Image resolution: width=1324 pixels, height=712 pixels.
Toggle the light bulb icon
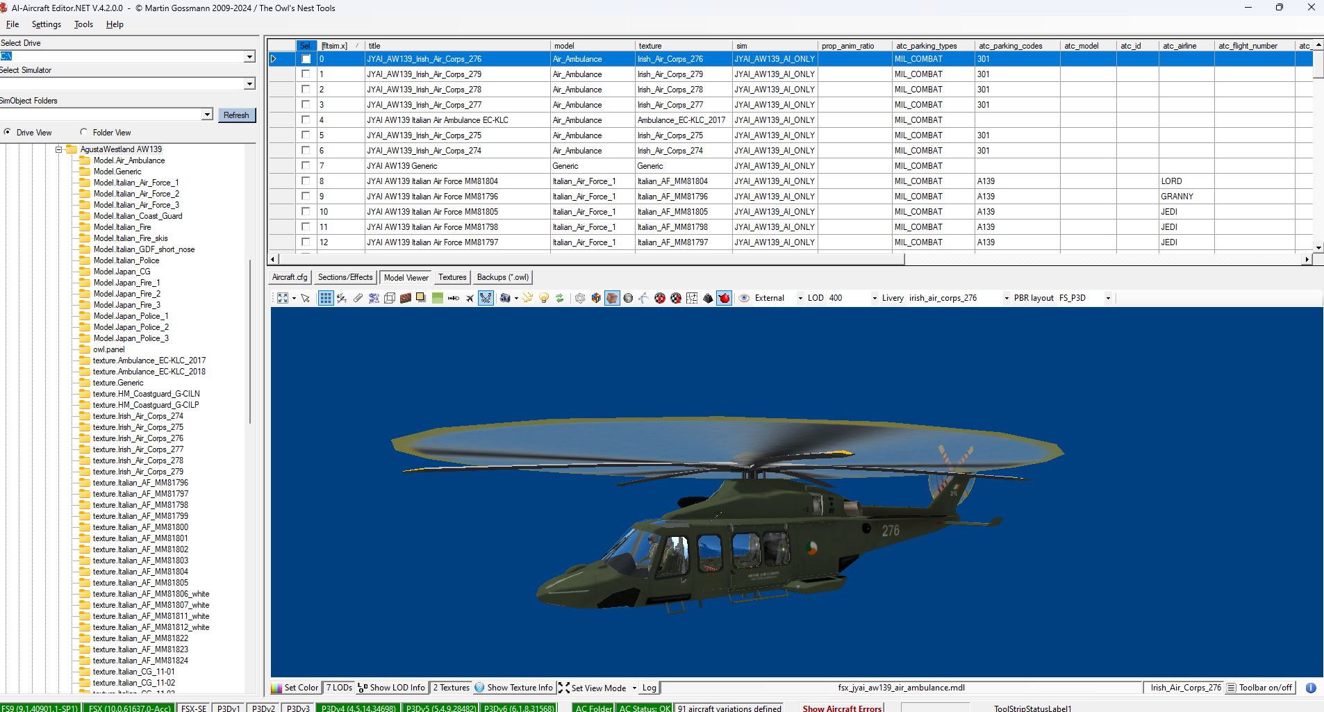tap(544, 298)
